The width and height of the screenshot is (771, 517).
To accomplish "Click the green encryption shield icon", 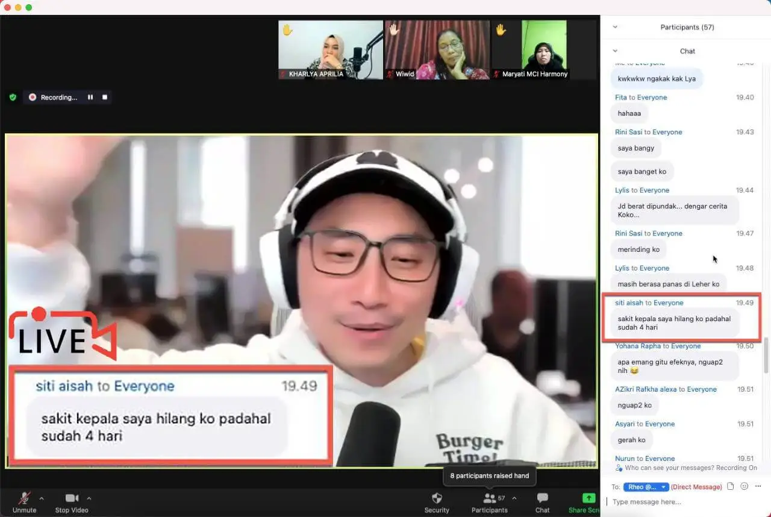I will [13, 97].
